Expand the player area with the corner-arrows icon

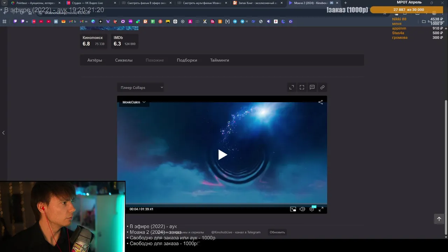tap(292, 87)
